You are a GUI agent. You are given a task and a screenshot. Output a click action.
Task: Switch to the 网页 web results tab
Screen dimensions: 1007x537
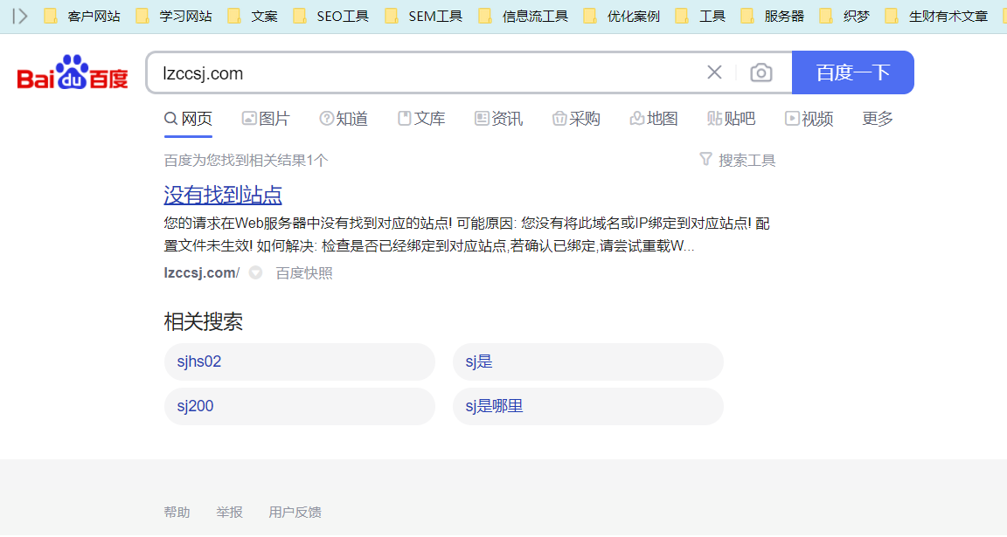coord(188,119)
